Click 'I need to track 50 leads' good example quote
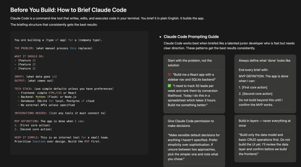This screenshot has height=167, width=301. click(193, 95)
